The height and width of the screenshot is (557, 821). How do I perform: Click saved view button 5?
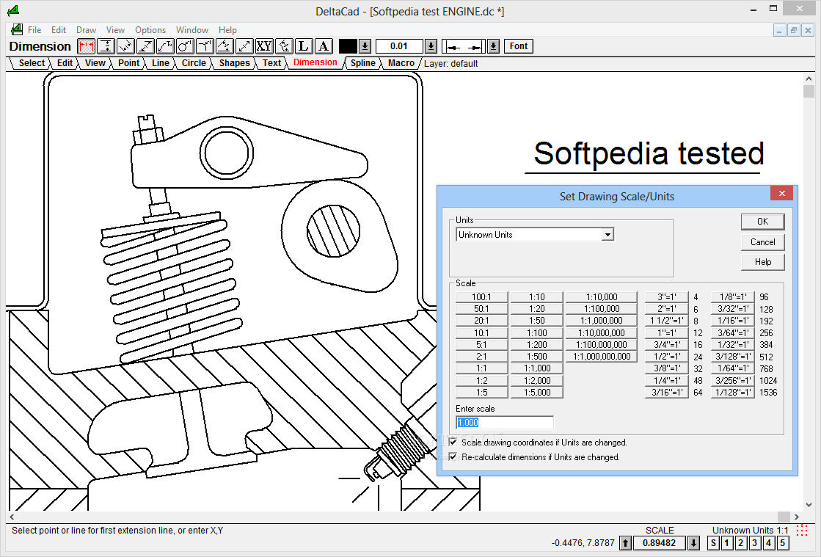pyautogui.click(x=782, y=543)
